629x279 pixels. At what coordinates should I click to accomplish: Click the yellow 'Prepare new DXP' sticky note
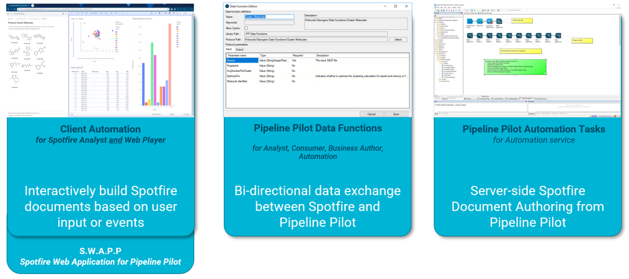coord(582,40)
